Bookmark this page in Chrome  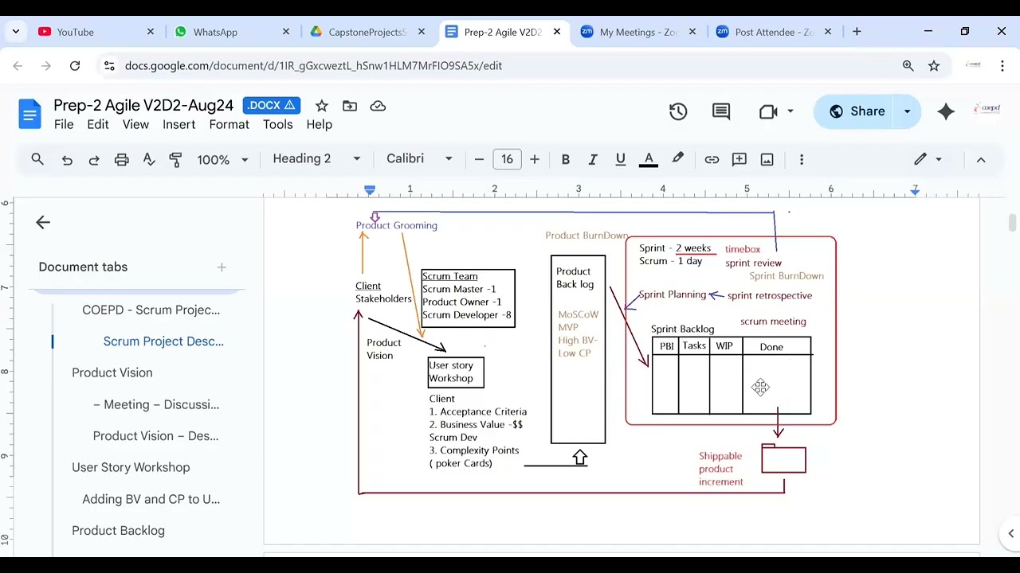coord(934,66)
